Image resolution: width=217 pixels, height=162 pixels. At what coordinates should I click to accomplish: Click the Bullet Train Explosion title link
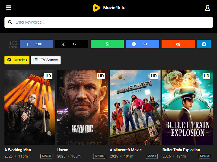pos(181,150)
